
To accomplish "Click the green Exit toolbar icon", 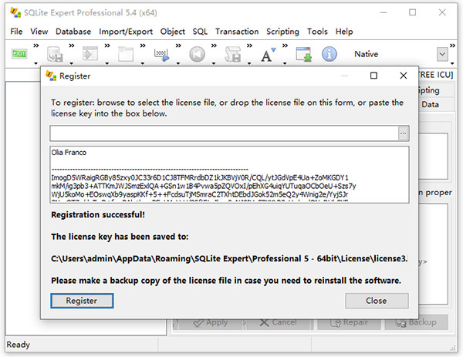I will pos(20,54).
